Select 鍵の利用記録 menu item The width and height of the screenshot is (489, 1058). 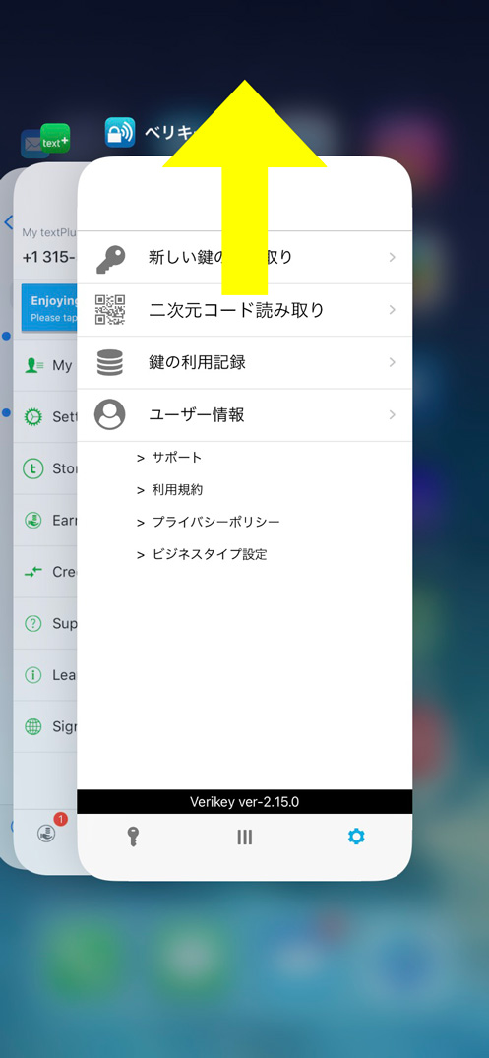pyautogui.click(x=244, y=362)
